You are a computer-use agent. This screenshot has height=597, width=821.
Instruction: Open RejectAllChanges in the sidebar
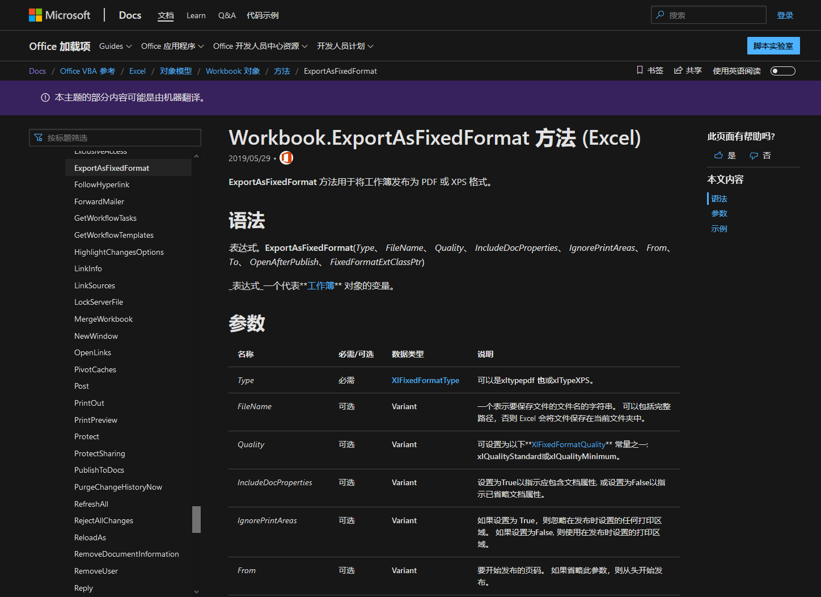click(104, 520)
